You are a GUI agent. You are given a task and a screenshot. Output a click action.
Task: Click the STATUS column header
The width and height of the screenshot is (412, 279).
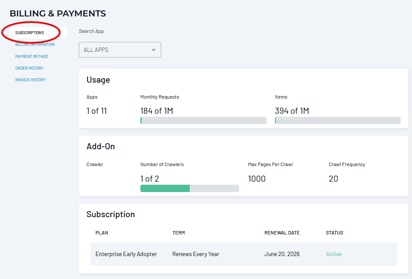point(334,233)
